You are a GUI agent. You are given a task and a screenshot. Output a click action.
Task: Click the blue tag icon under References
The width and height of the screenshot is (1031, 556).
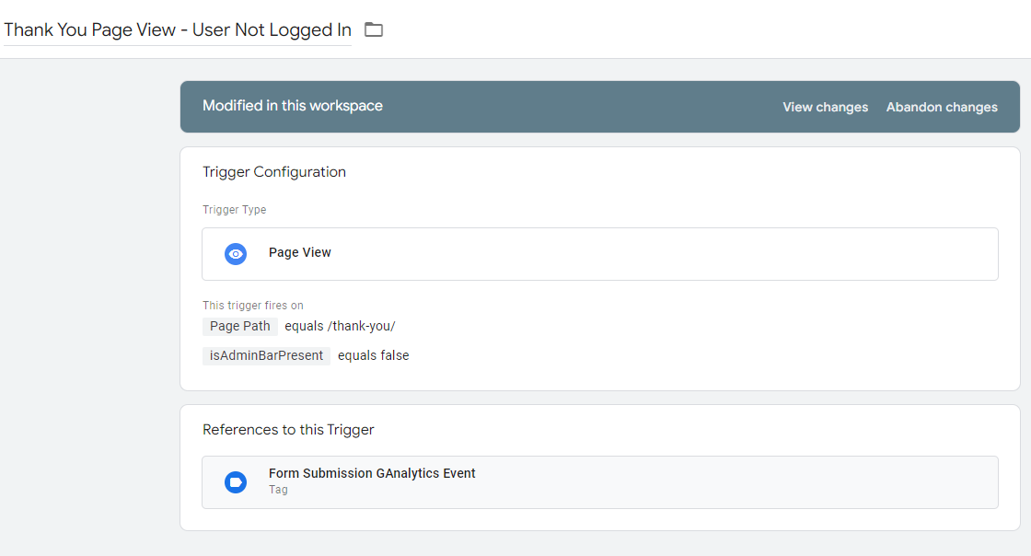(x=236, y=481)
